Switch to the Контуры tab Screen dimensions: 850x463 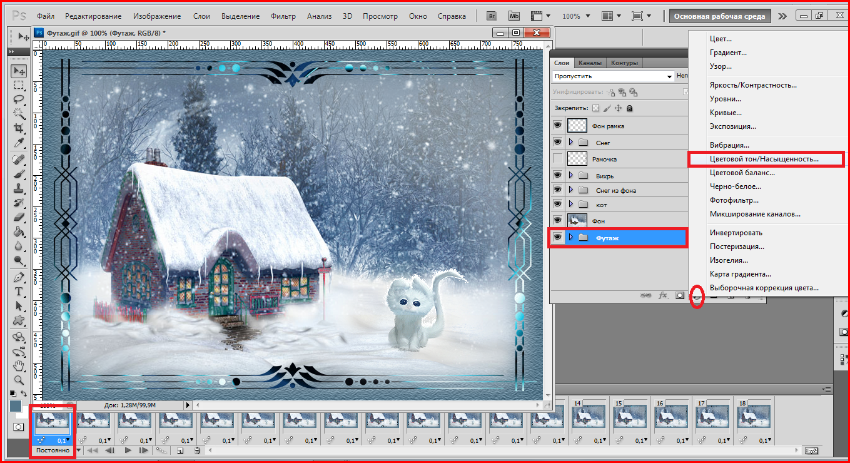point(624,63)
